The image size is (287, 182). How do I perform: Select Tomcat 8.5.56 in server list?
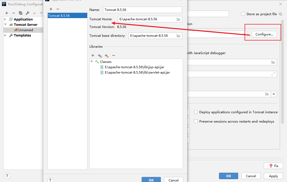tap(67, 15)
